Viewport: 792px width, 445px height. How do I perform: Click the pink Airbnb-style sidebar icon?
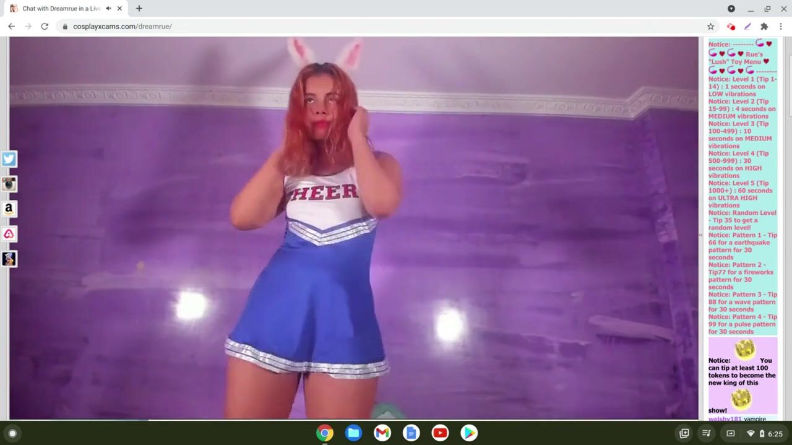[x=9, y=234]
